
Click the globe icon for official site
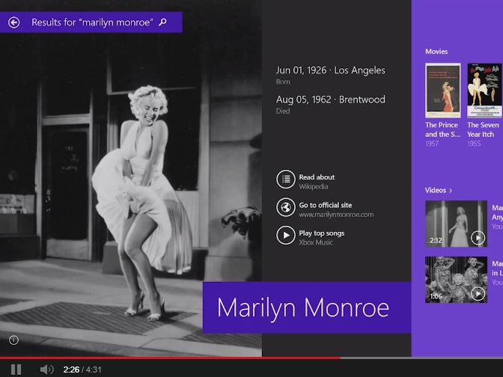pos(286,207)
